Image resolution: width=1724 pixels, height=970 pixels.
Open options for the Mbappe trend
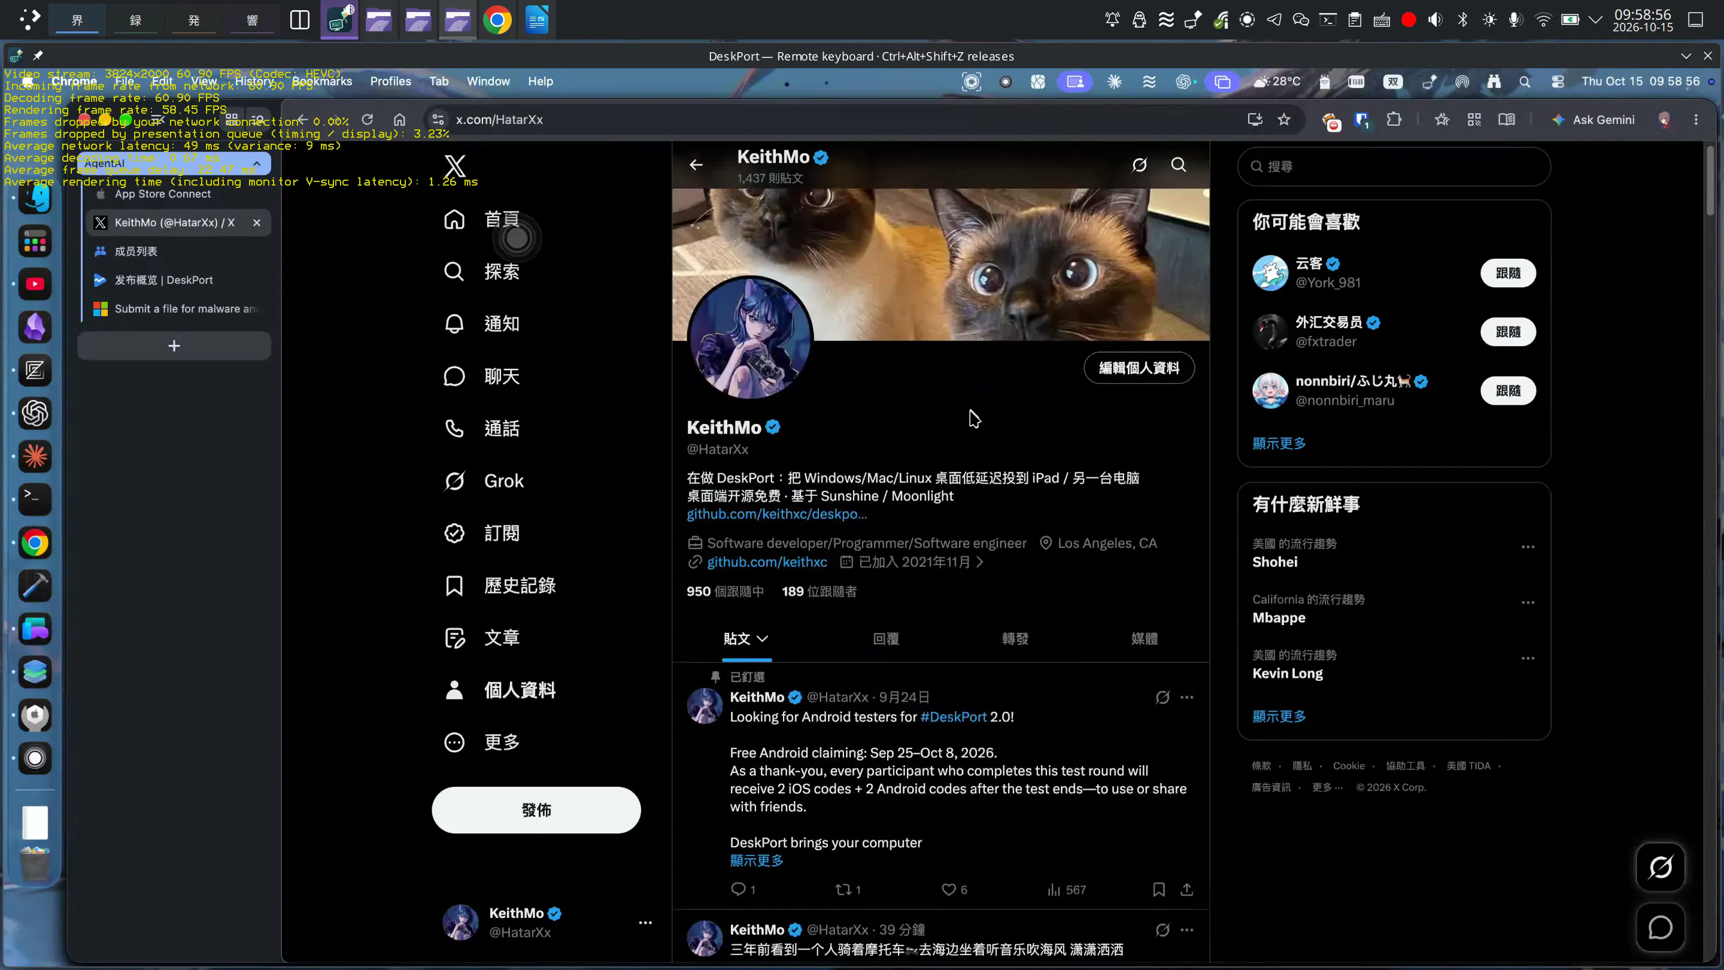tap(1528, 602)
